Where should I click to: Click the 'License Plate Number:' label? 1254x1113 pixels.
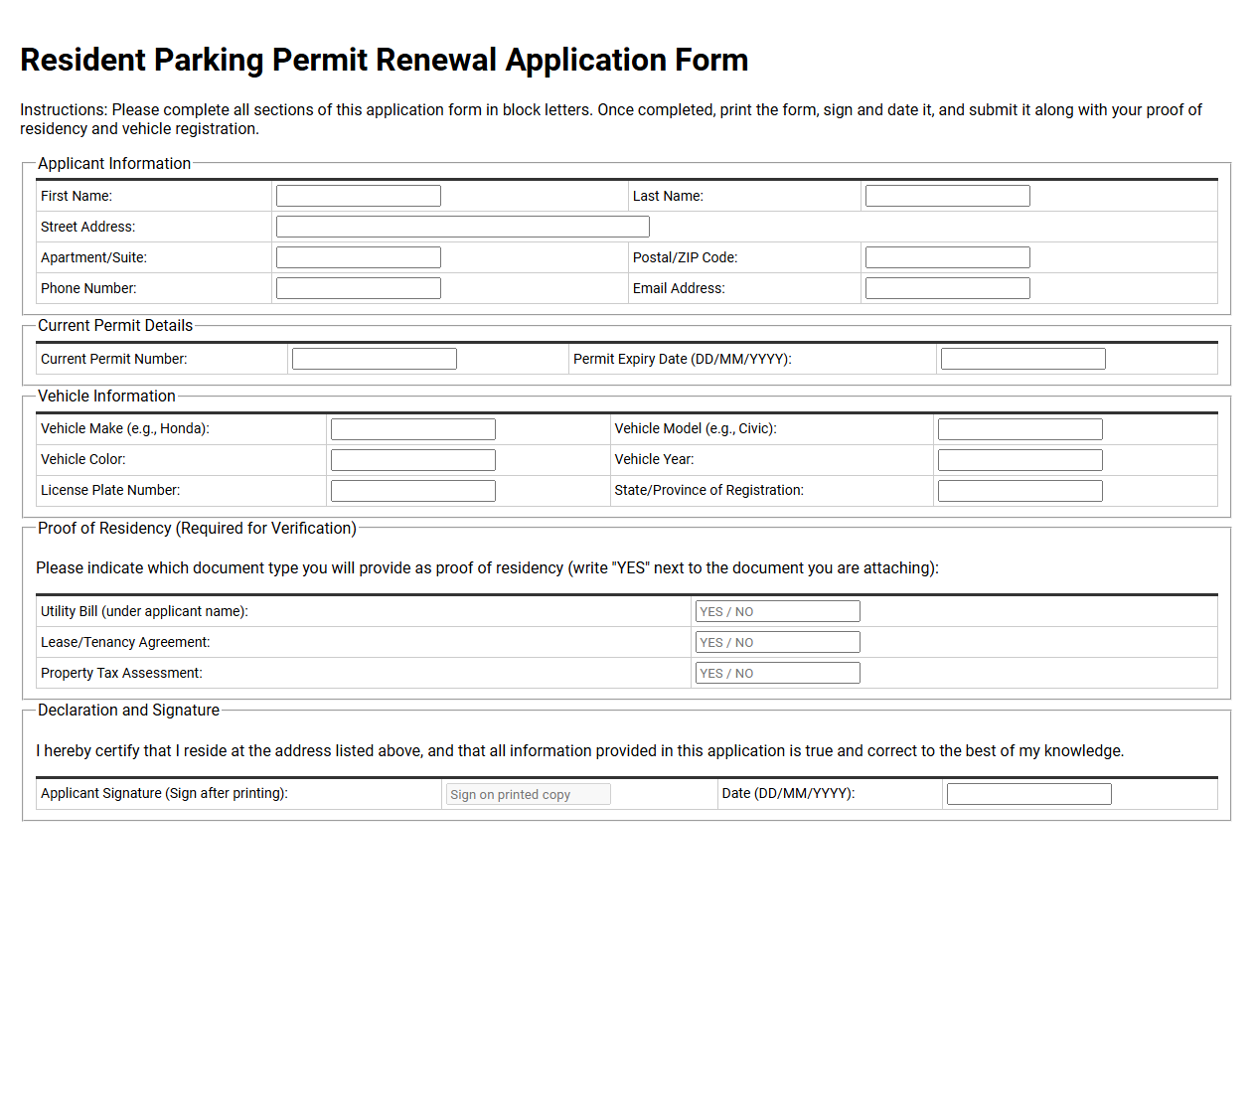pyautogui.click(x=110, y=490)
